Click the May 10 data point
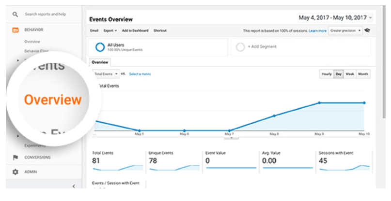The image size is (391, 201). point(364,103)
